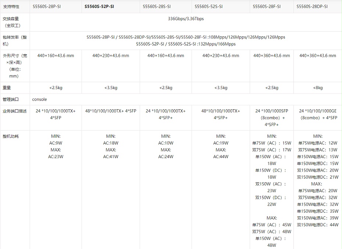
Task: Click the 支持特性 header cell
Action: pos(10,6)
